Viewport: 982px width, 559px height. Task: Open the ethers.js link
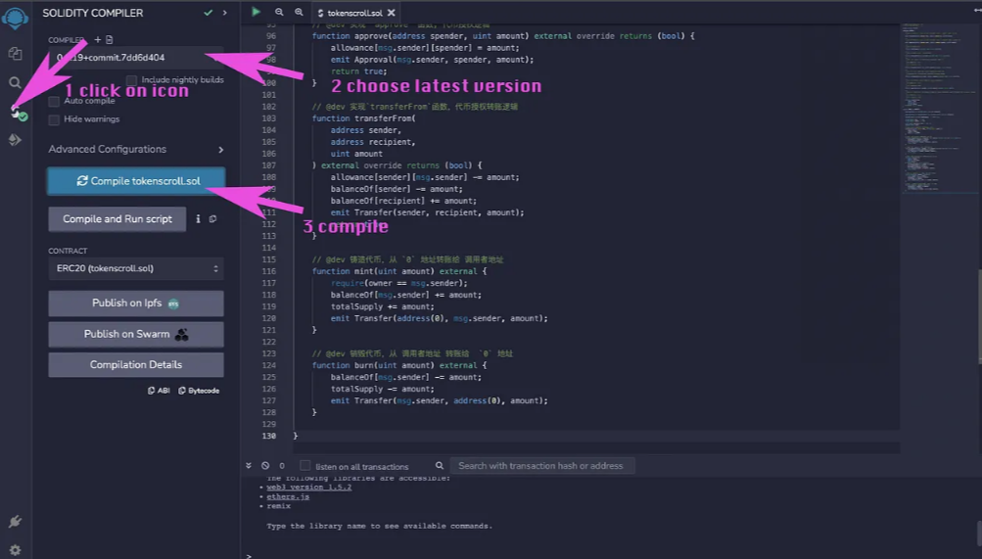click(288, 496)
